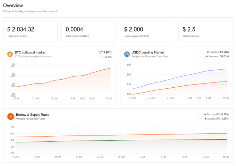236x166 pixels.
Task: Click the '8%' rates axis label
Action: (x=12, y=127)
